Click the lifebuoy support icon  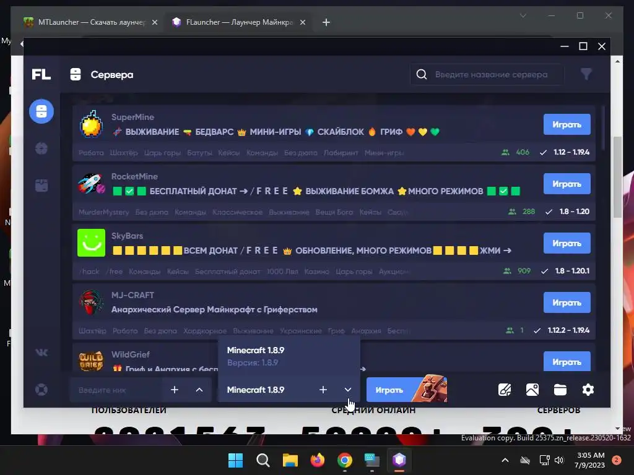41,390
